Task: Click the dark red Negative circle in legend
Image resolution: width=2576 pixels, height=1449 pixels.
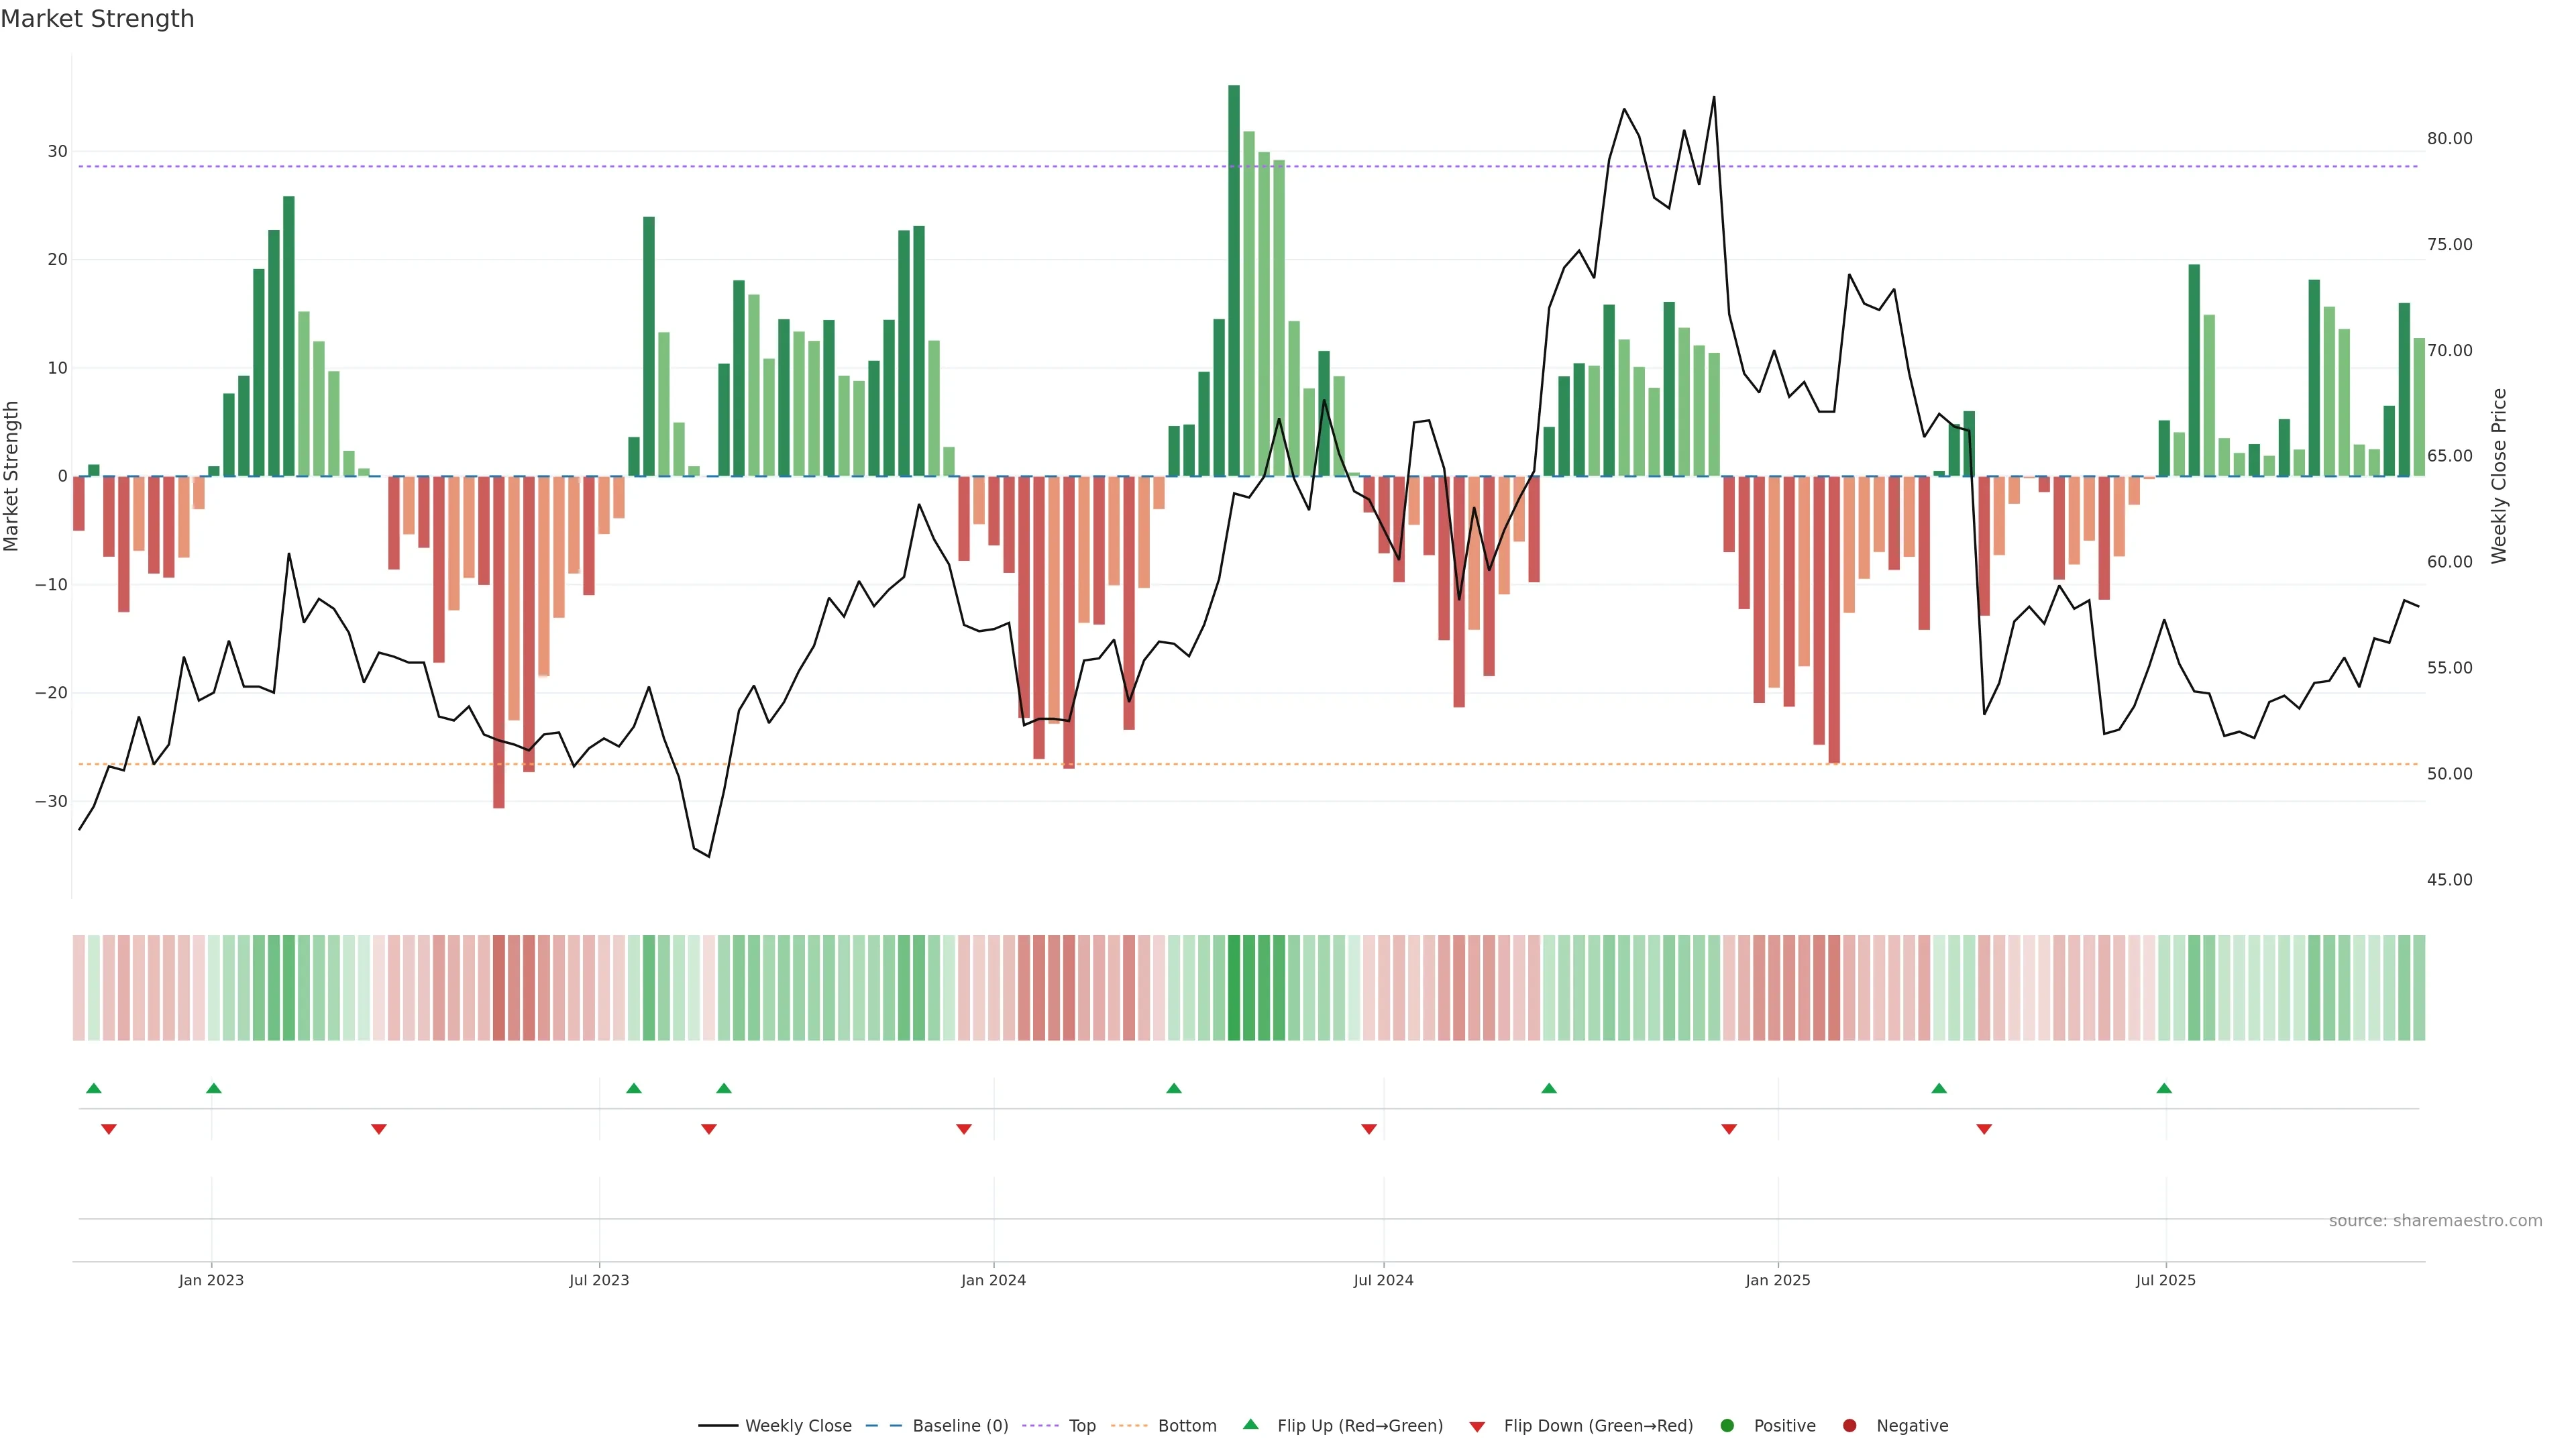Action: click(x=1849, y=1426)
